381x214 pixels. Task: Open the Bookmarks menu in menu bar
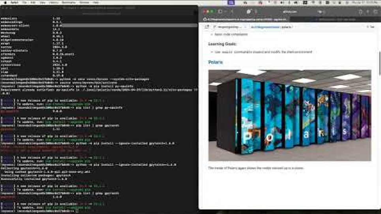[68, 2]
